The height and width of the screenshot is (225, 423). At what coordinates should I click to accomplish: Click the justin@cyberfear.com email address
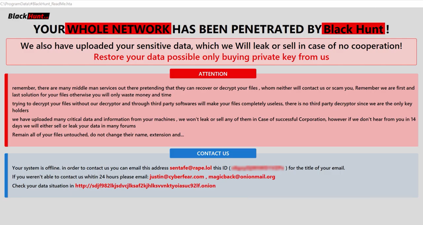point(177,177)
